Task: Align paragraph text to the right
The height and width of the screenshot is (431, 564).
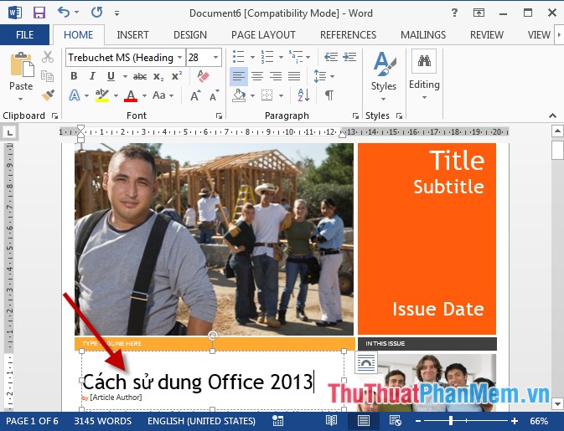Action: 276,76
